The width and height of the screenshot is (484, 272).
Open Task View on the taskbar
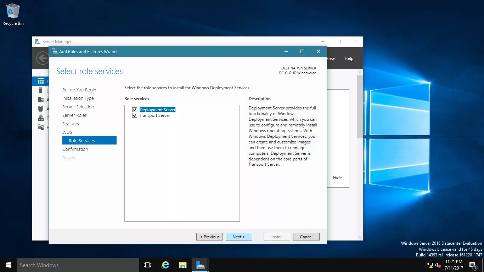pos(147,265)
